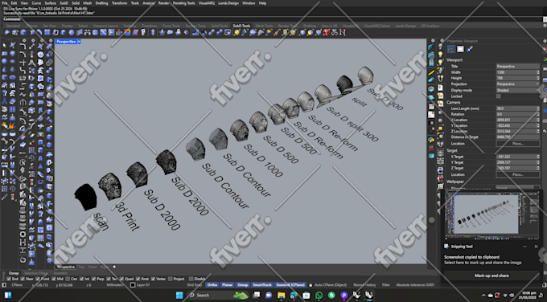Click Place button for Camera Location

click(518, 144)
